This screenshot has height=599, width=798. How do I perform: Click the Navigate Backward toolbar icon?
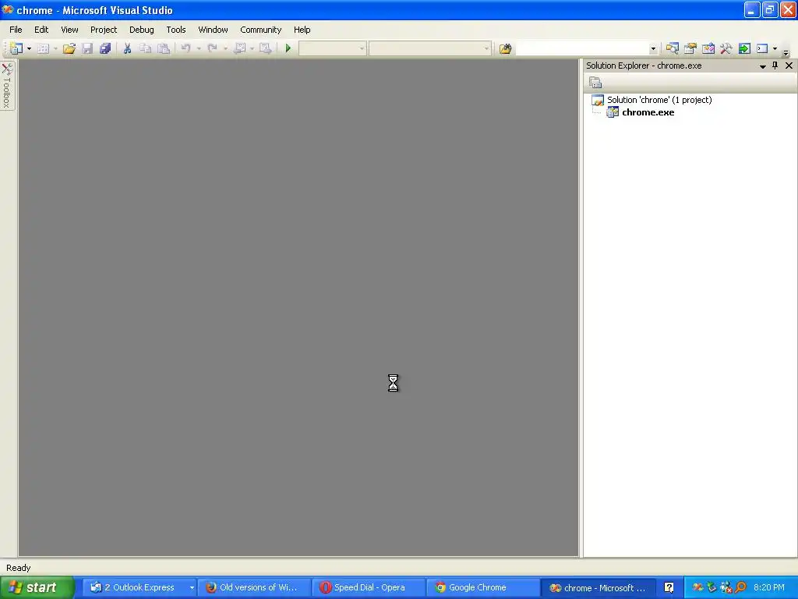pyautogui.click(x=239, y=48)
